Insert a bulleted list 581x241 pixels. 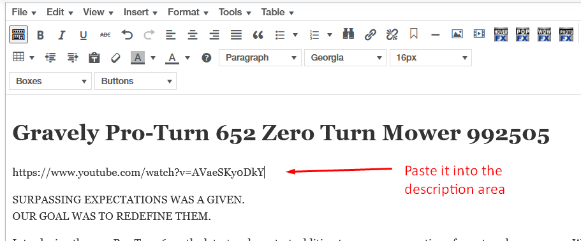click(280, 35)
